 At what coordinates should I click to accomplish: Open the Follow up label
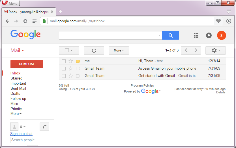[x=18, y=98]
